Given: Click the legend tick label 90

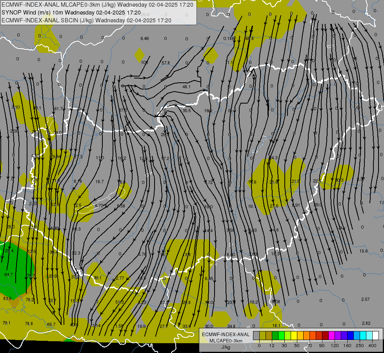Looking at the screenshot, I should [322, 346].
